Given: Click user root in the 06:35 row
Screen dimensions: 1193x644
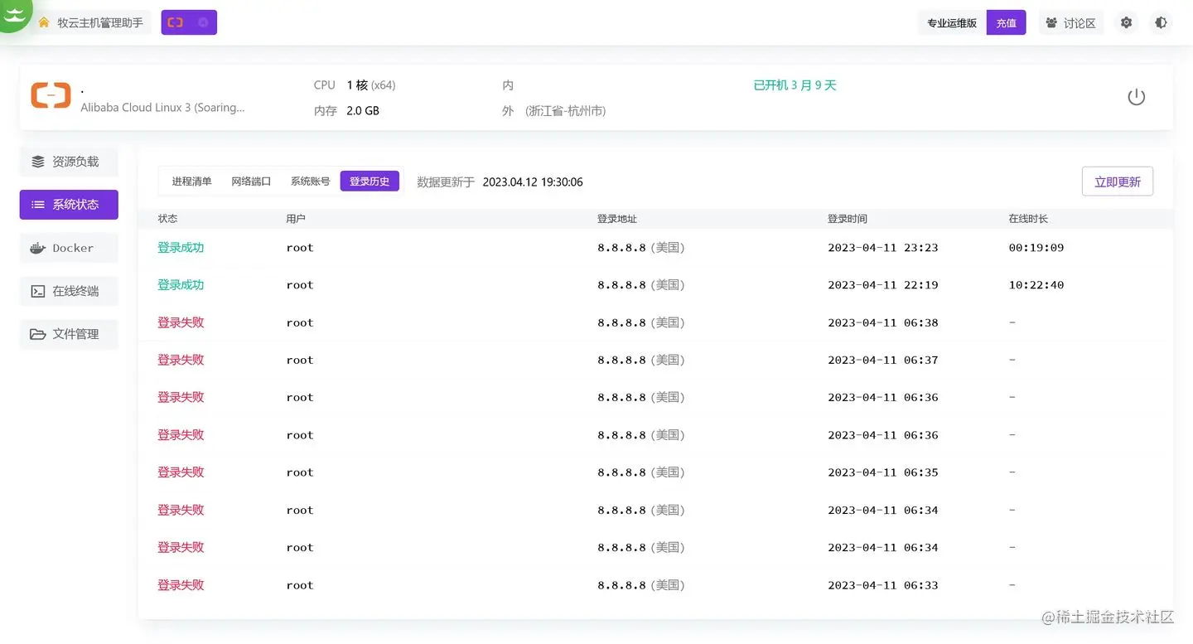Looking at the screenshot, I should (300, 472).
